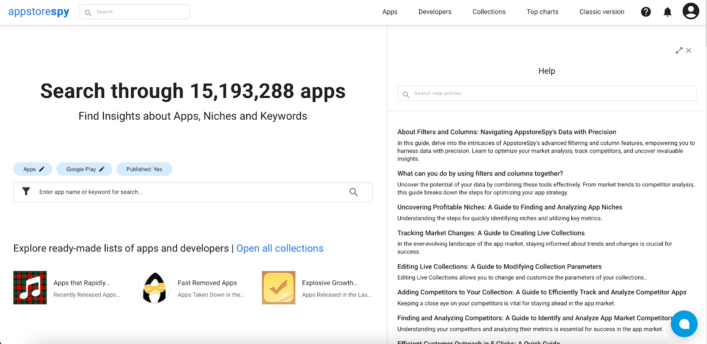Click Apps Taken Down in the subtitle
Viewport: 707px width, 344px height.
211,295
